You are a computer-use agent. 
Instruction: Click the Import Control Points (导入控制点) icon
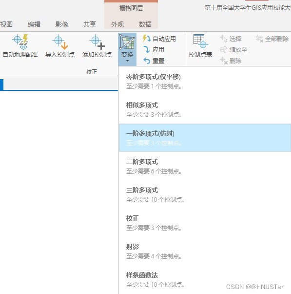[x=60, y=42]
